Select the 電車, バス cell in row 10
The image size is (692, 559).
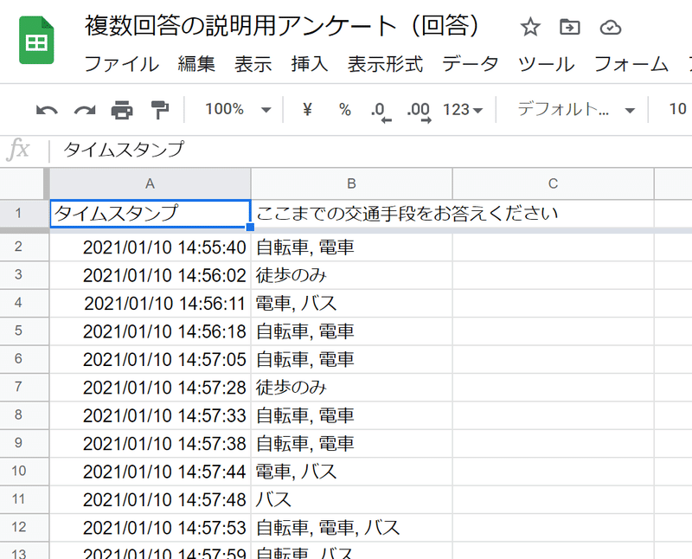[x=351, y=472]
